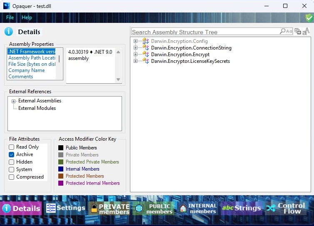Image resolution: width=314 pixels, height=226 pixels.
Task: Click the gray Private Members swatch
Action: (x=61, y=155)
